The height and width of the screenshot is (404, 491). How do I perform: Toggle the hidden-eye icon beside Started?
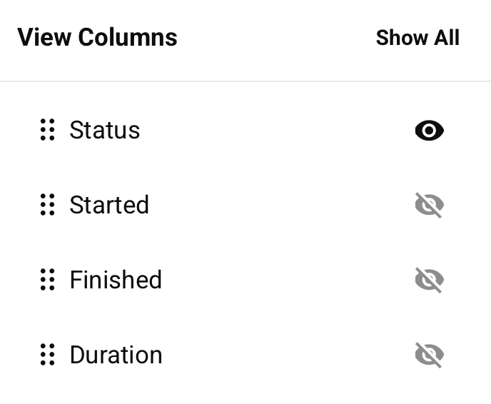click(429, 206)
